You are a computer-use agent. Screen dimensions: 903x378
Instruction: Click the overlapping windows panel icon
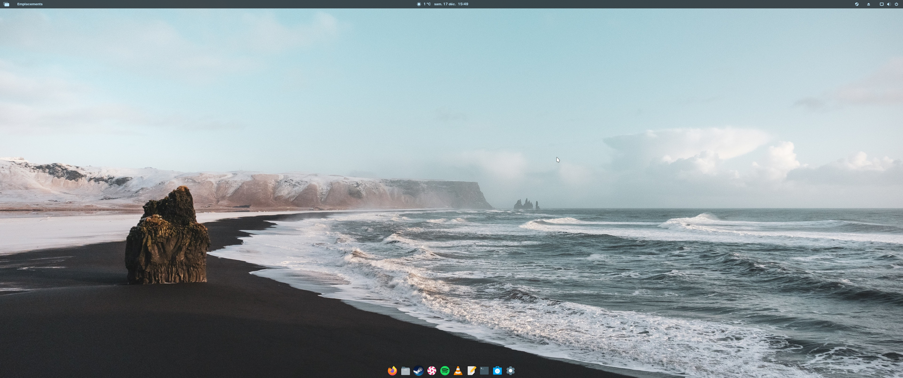pyautogui.click(x=6, y=4)
